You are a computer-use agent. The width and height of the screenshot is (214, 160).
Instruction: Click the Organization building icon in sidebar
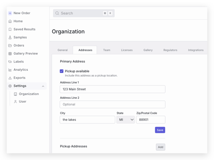coord(16,94)
